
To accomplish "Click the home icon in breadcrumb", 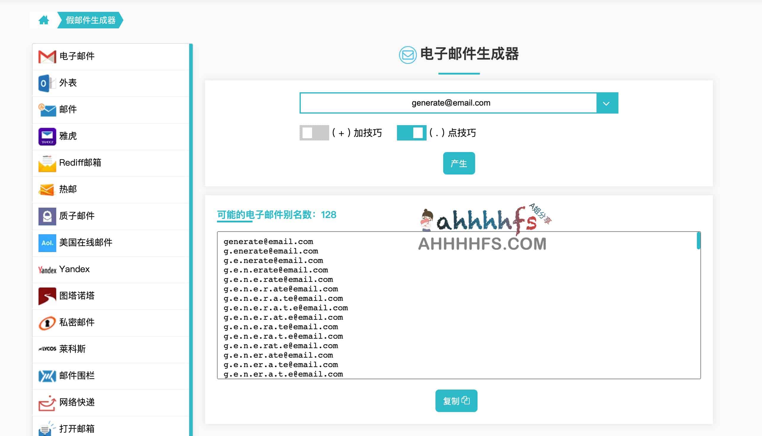I will coord(44,20).
